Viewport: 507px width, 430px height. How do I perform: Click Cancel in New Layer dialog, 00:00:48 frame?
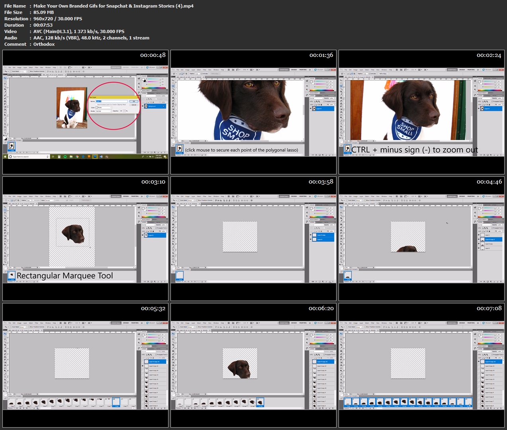(x=134, y=105)
